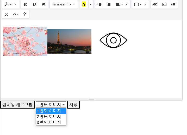Screen dimensions: 187x135
Task: Click the eraser remove font style icon
Action: coord(43,4)
